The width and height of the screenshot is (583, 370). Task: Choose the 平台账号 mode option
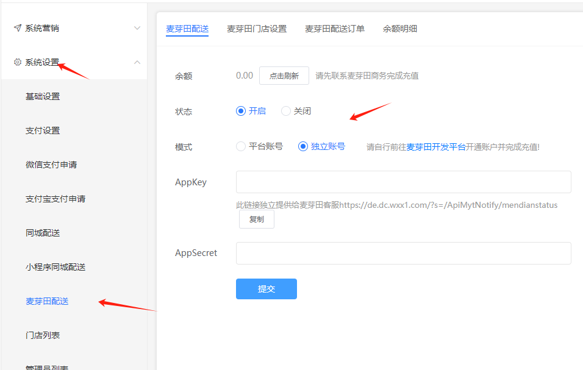coord(241,146)
